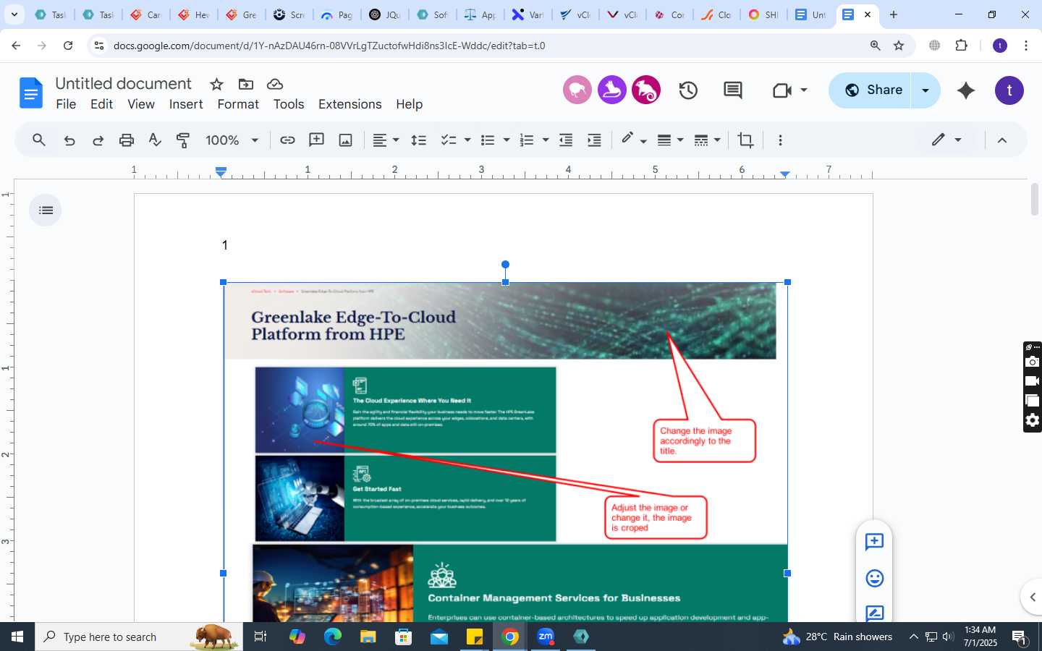Open version history clock icon

pyautogui.click(x=688, y=90)
